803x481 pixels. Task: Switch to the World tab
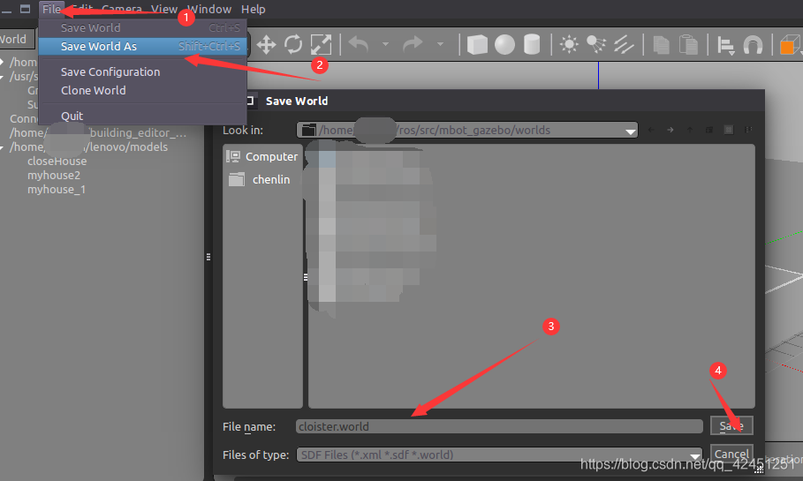15,40
